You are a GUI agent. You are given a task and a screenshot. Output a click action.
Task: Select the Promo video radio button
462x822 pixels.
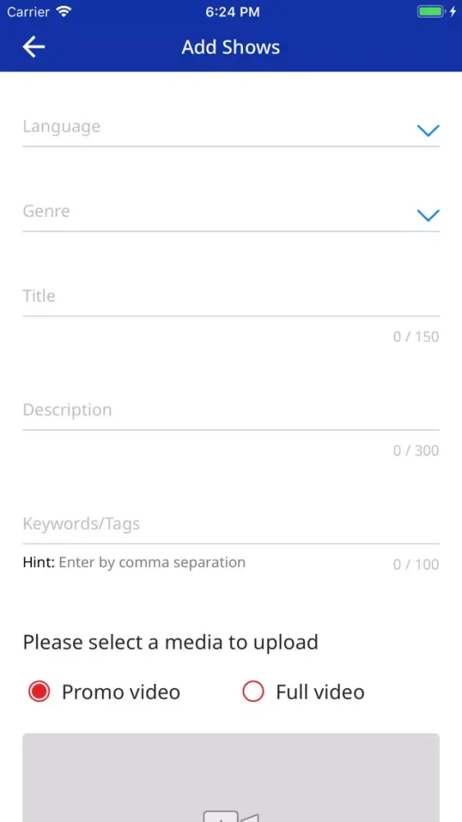[39, 692]
